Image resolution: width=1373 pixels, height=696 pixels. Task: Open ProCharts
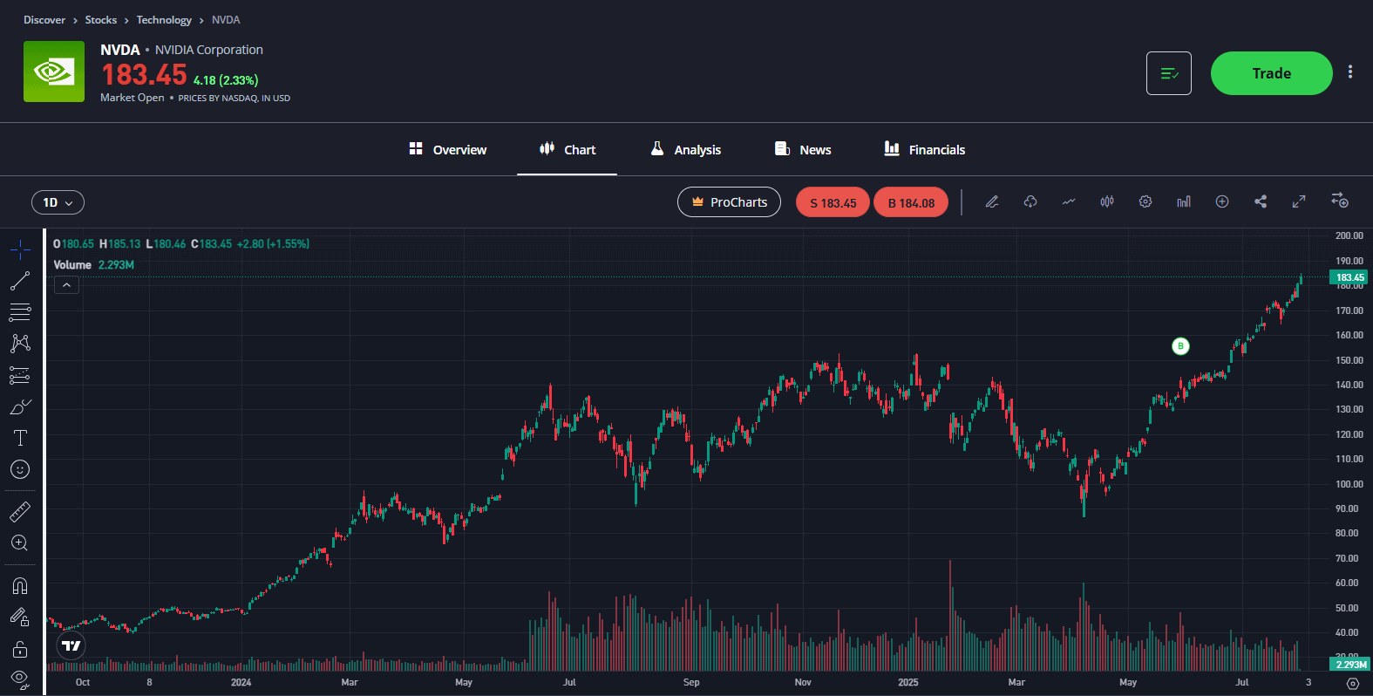click(x=729, y=202)
